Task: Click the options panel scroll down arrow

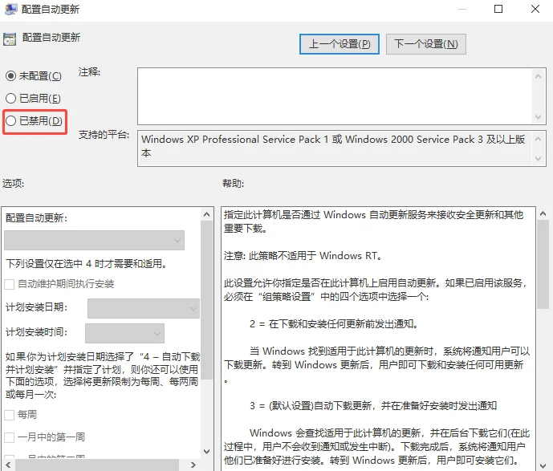Action: point(206,452)
